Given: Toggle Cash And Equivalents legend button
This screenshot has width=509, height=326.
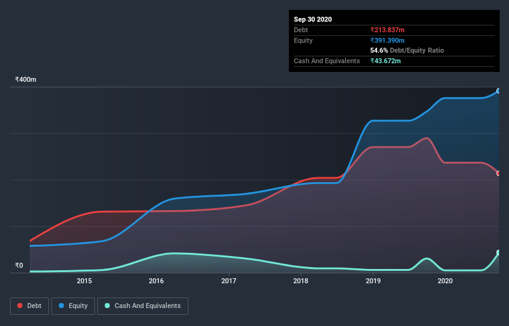Looking at the screenshot, I should (143, 306).
